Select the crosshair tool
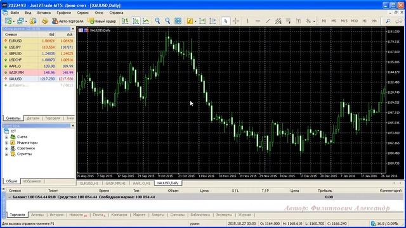 235,21
